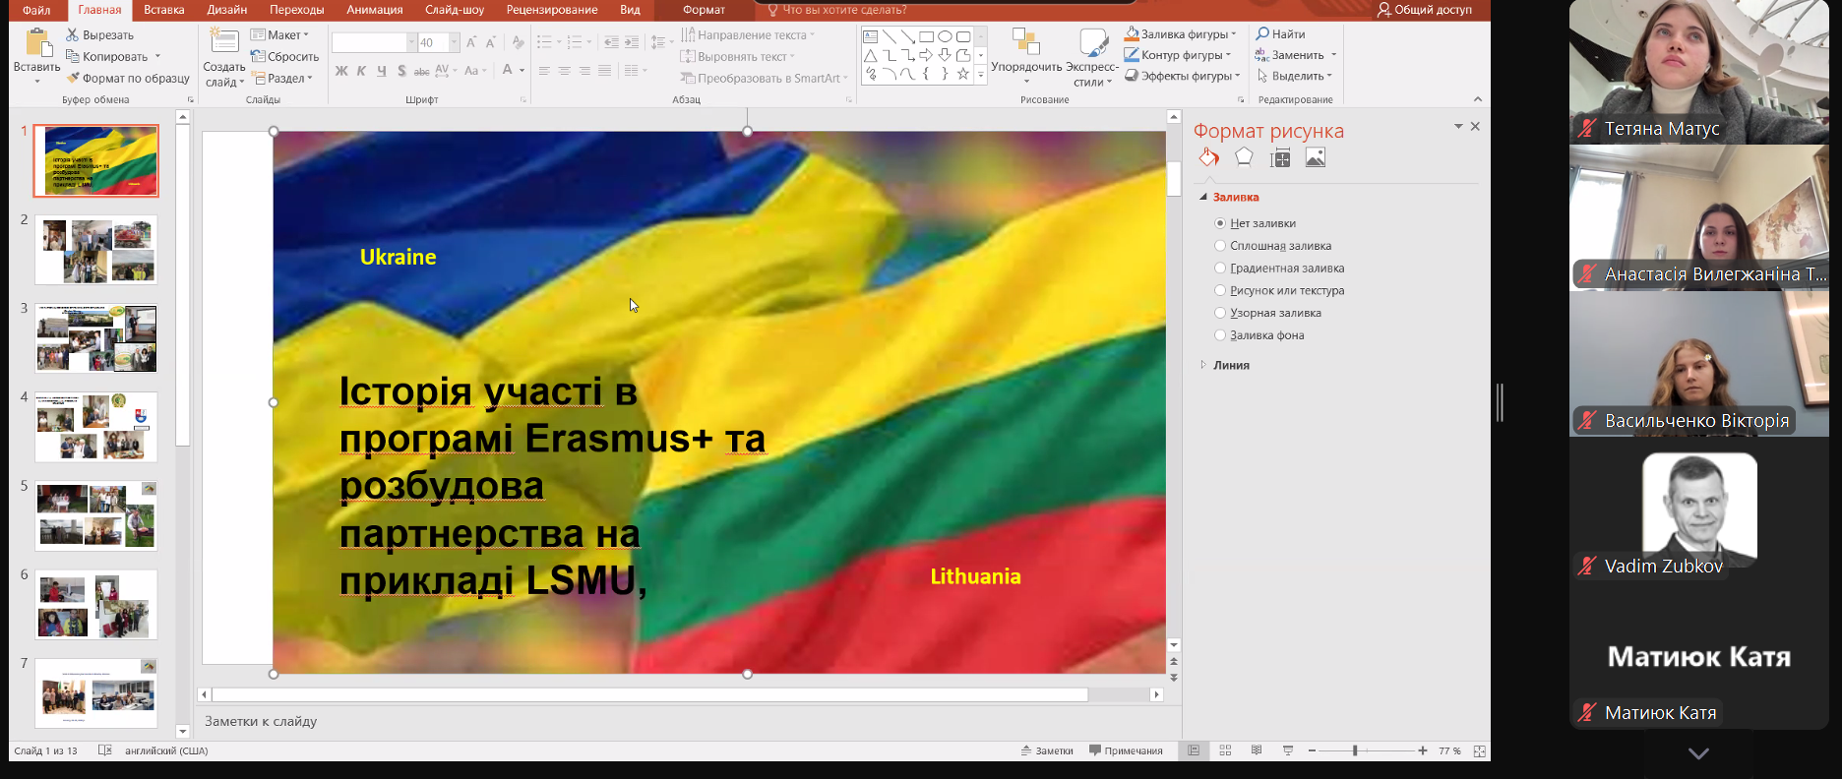
Task: Open Effects pentagon tab in format pane
Action: pos(1244,157)
